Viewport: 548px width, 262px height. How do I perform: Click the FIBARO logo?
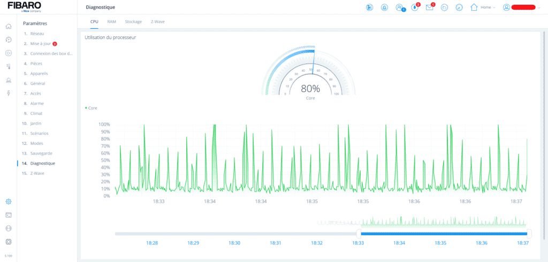25,6
